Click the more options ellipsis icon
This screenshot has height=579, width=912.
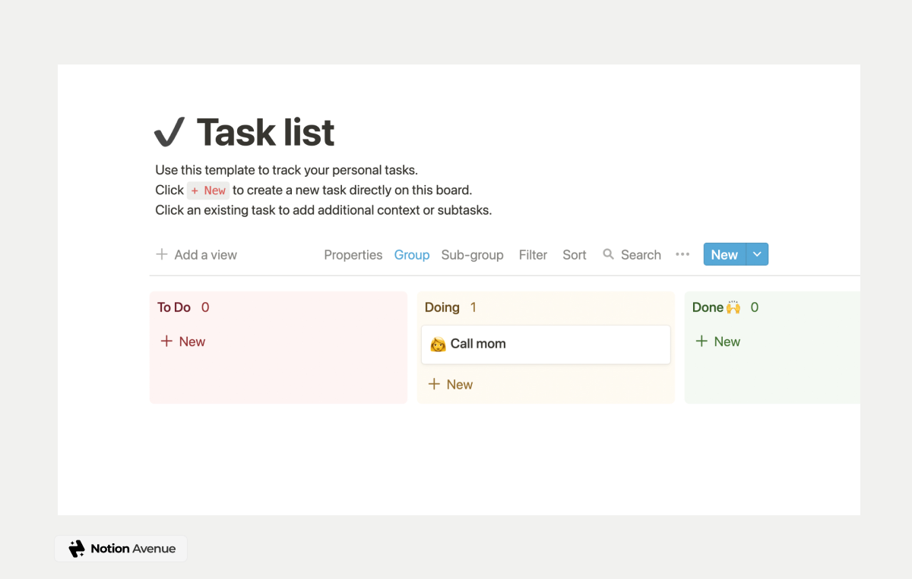point(682,255)
